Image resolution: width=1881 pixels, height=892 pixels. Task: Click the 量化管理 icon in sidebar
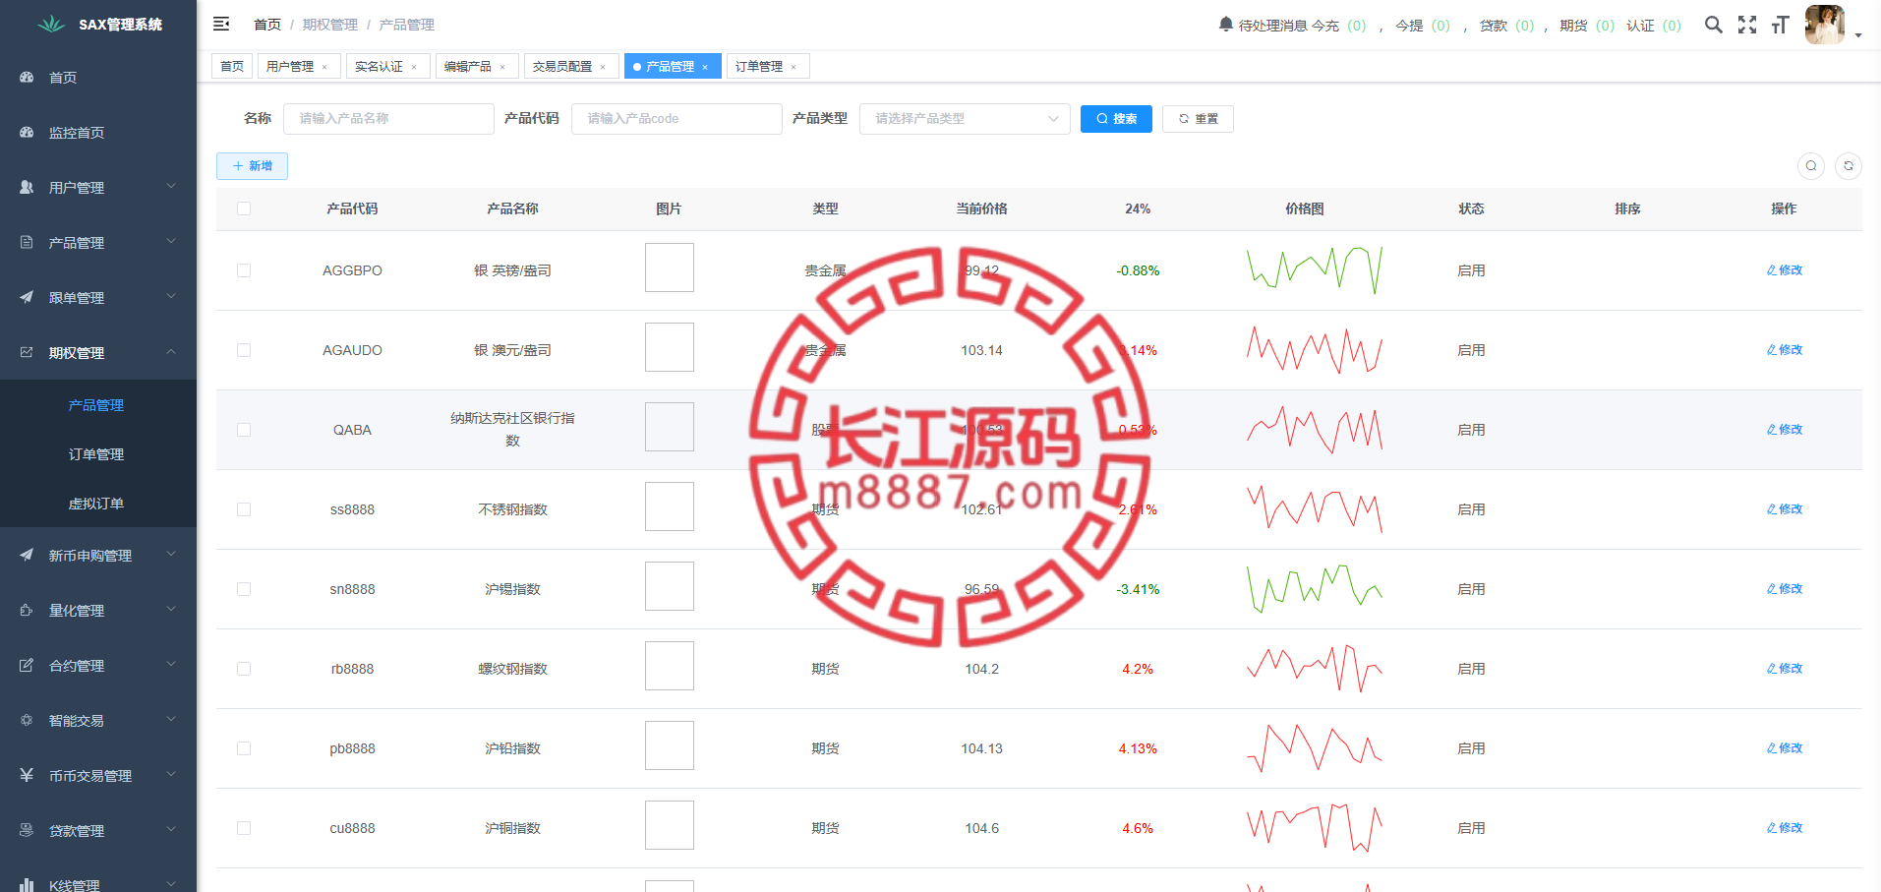27,610
